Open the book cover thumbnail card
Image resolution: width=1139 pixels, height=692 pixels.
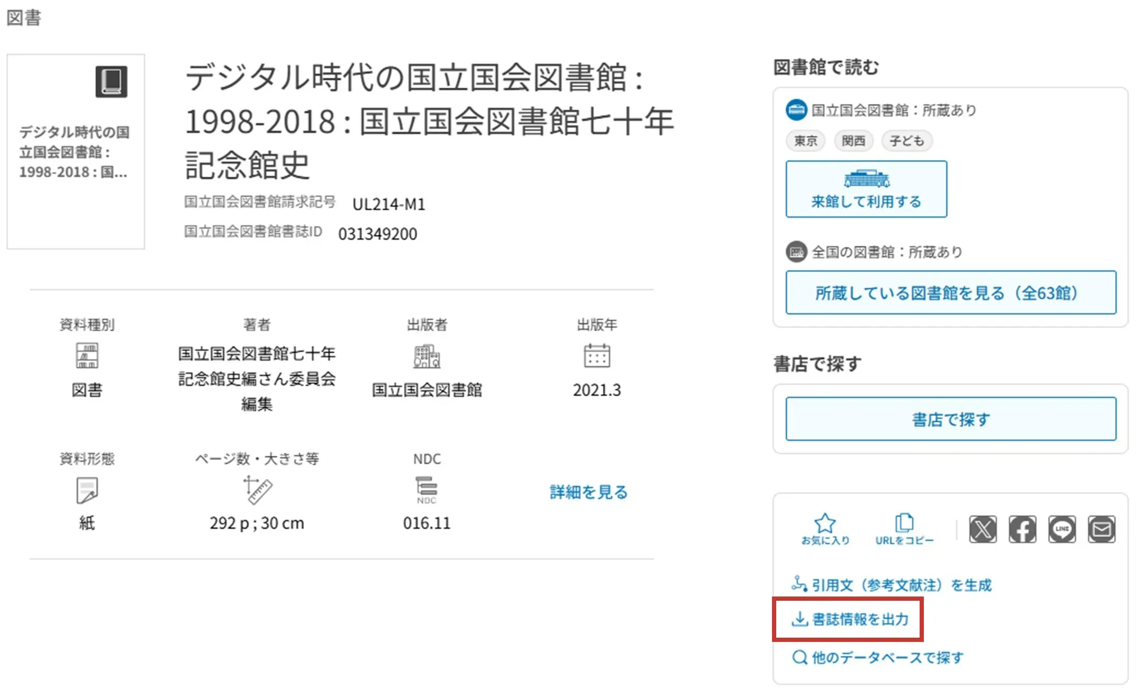click(75, 151)
